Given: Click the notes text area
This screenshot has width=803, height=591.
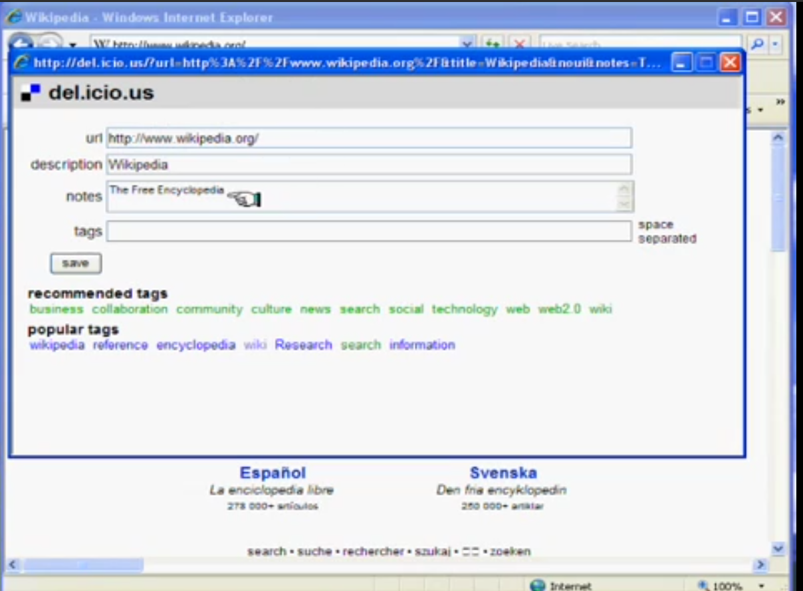Looking at the screenshot, I should pos(370,197).
